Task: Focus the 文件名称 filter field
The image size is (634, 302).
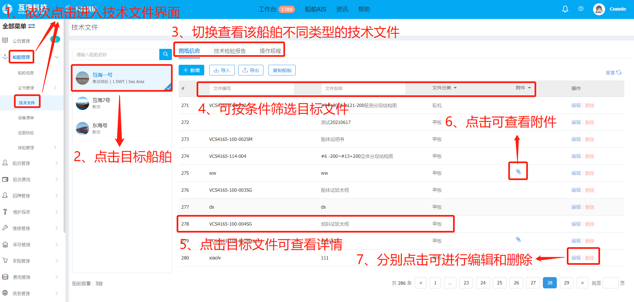Action: [x=363, y=88]
